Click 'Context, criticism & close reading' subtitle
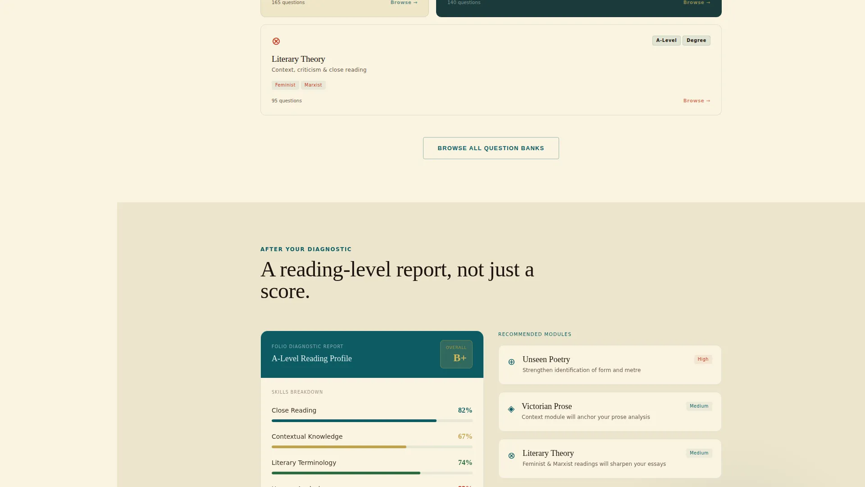 [319, 70]
